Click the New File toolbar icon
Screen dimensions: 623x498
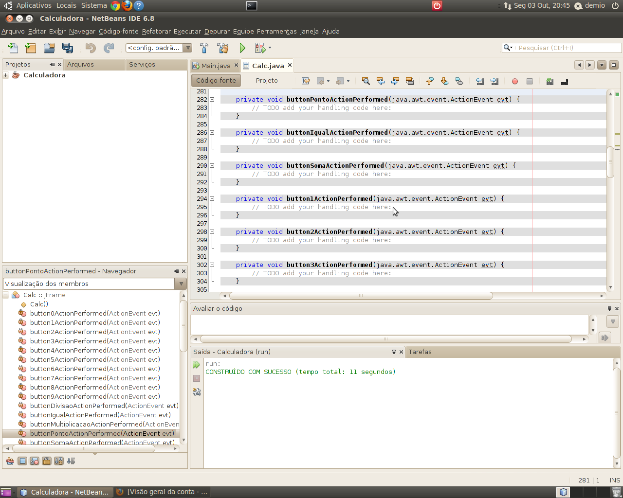pyautogui.click(x=13, y=48)
